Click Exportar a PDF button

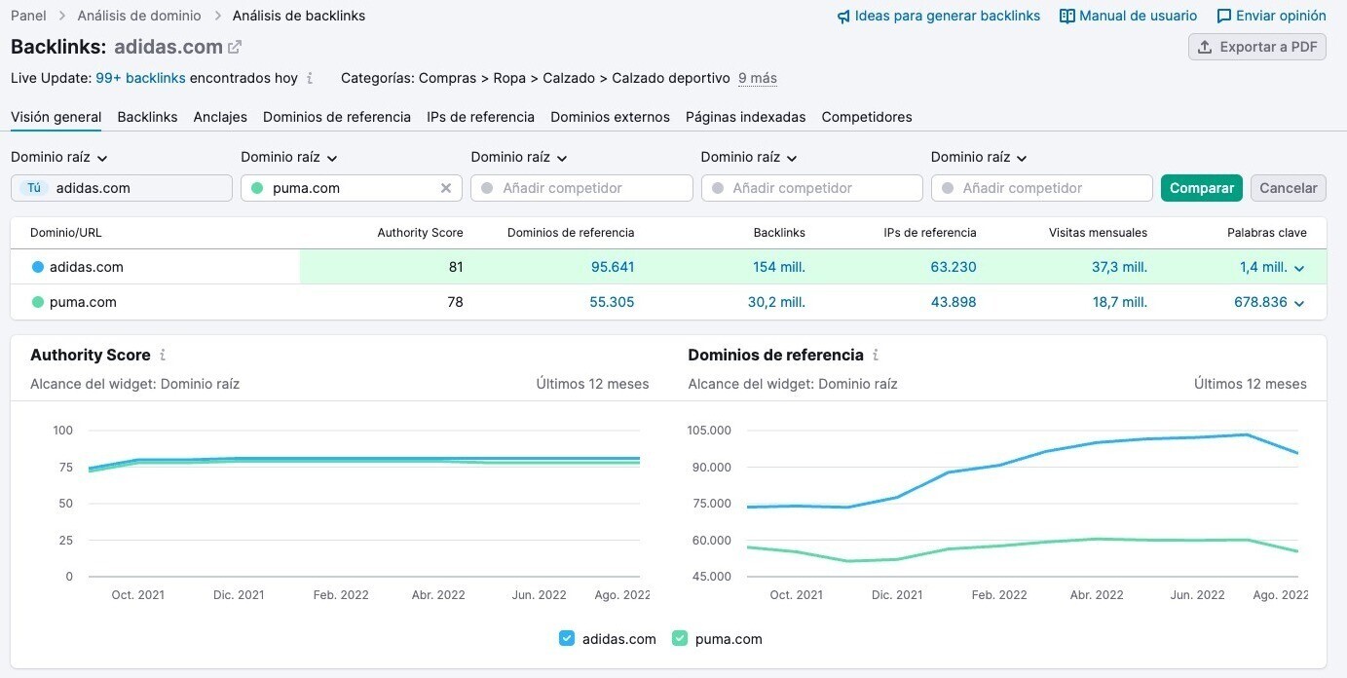point(1257,47)
